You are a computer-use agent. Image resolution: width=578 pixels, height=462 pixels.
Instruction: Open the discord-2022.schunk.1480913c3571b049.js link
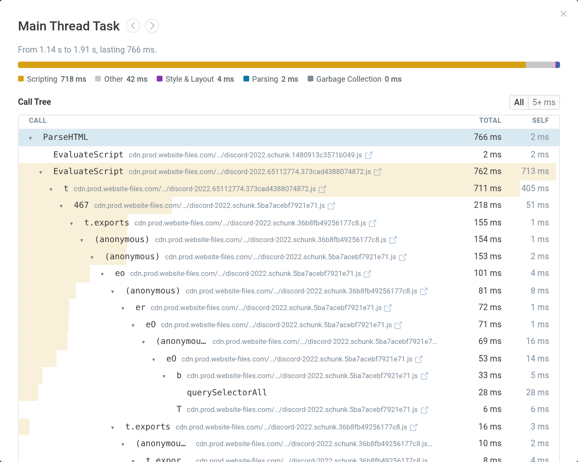(245, 155)
